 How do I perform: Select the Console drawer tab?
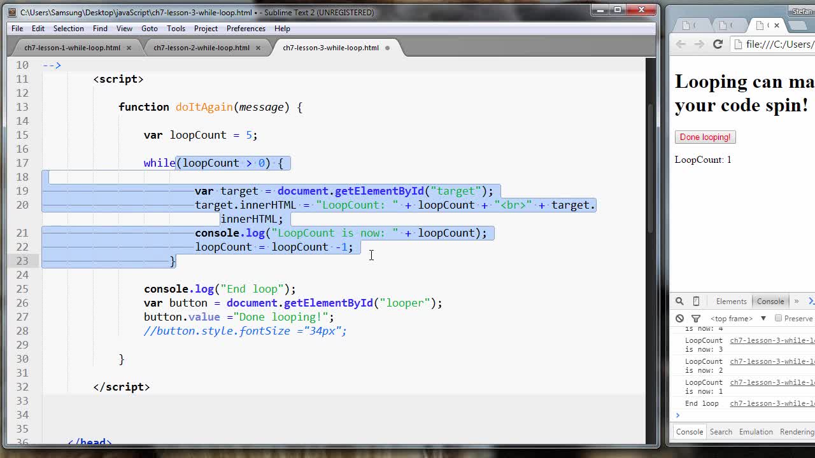[x=689, y=432]
